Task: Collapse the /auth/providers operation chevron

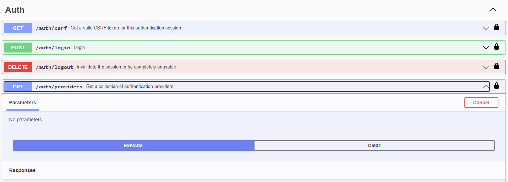Action: click(486, 87)
